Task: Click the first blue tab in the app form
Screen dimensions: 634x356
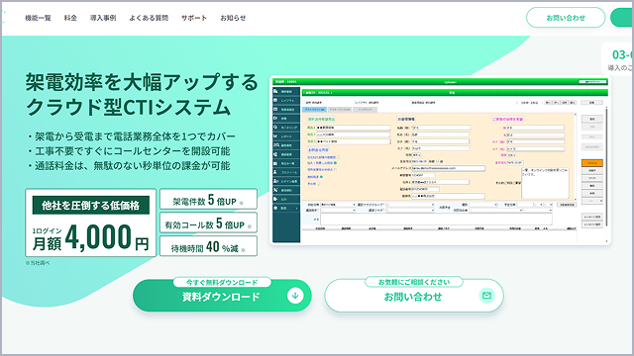Action: [x=314, y=110]
